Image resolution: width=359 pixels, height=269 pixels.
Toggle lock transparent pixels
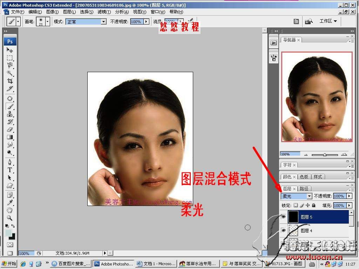pos(296,205)
